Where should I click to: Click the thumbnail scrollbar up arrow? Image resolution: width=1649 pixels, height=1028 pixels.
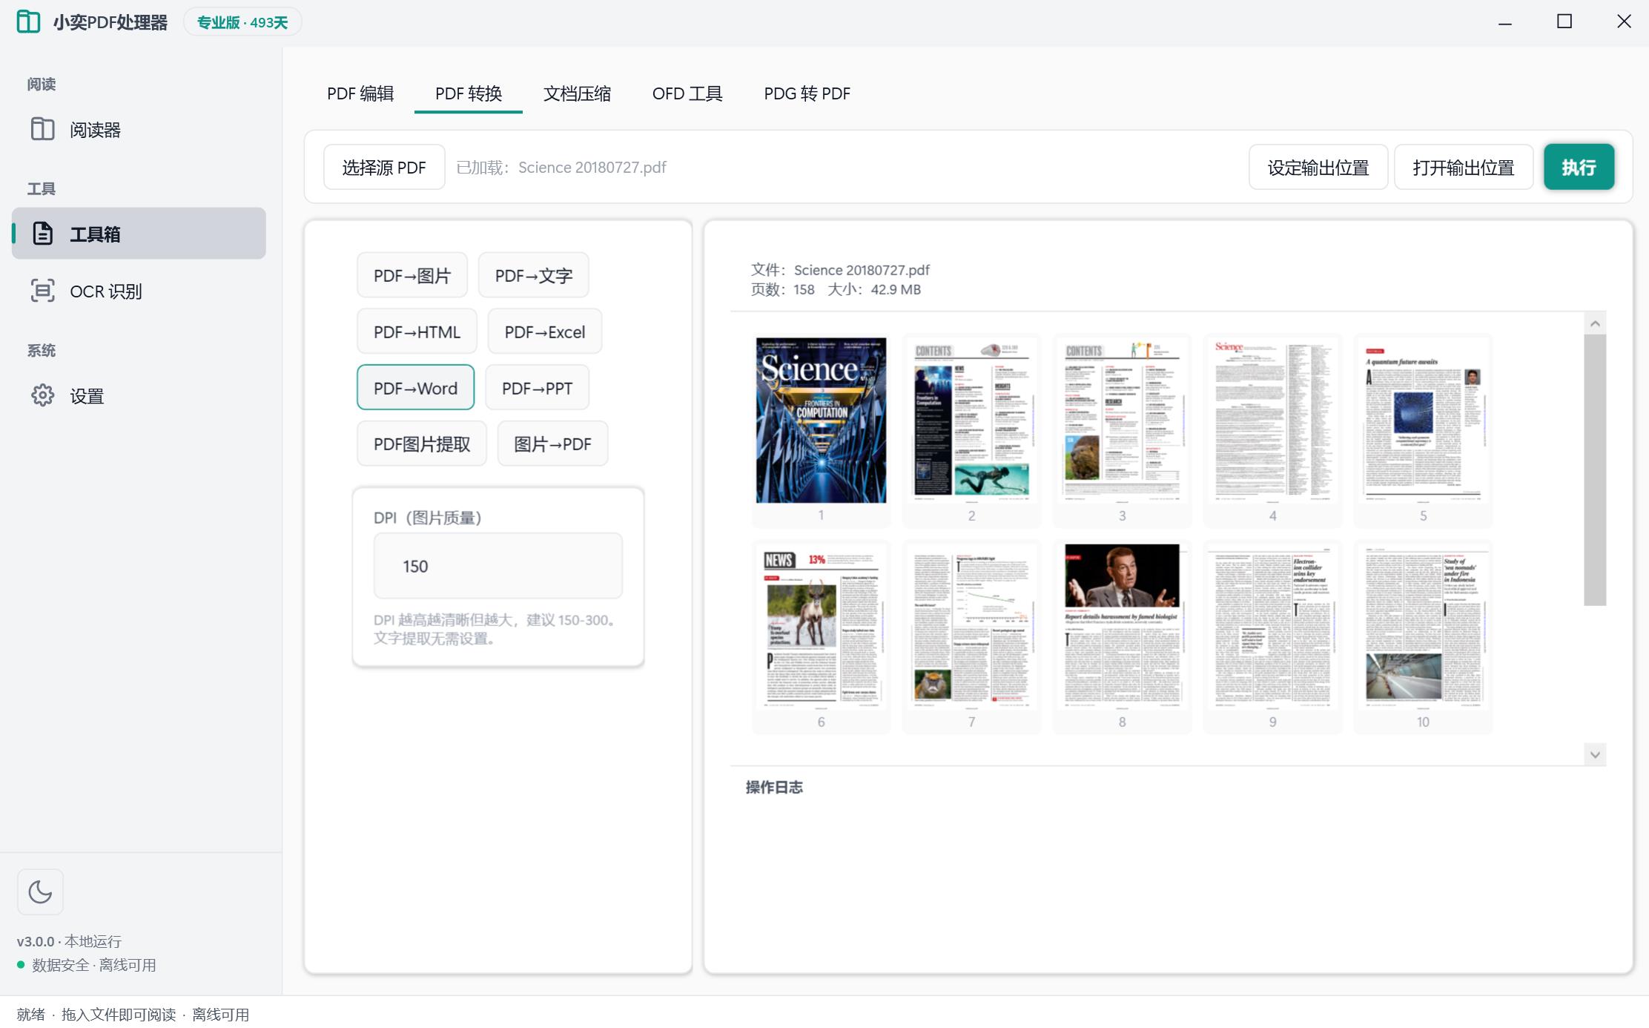(x=1595, y=323)
